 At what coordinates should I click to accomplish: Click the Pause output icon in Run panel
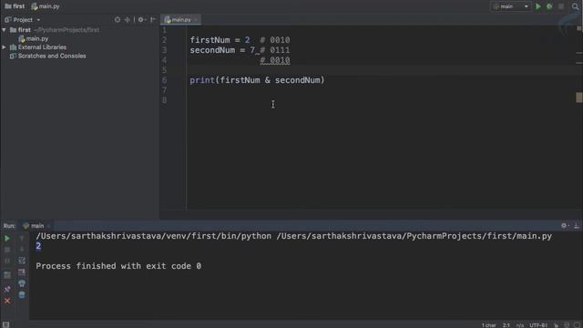pos(6,261)
